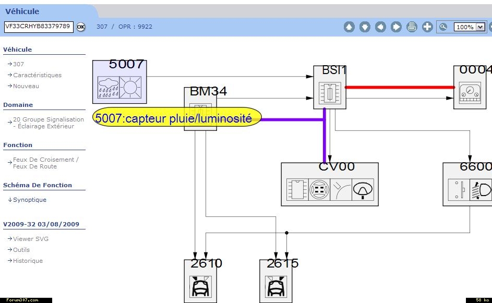Screen dimensions: 492x303
Task: Click the V2009-32 03/08/2009 version heading
Action: point(41,224)
